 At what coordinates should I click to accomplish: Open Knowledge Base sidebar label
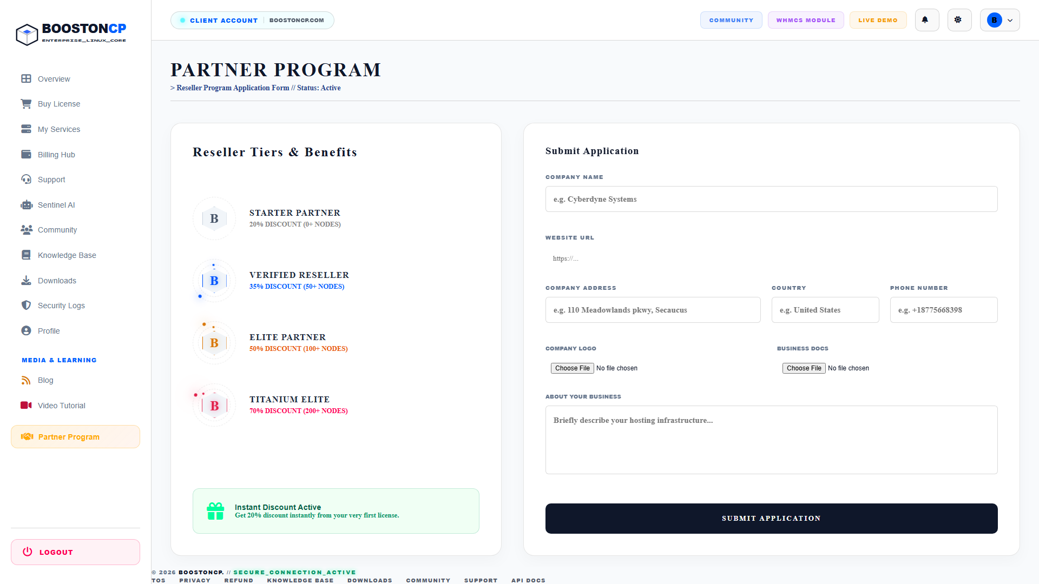(x=67, y=255)
